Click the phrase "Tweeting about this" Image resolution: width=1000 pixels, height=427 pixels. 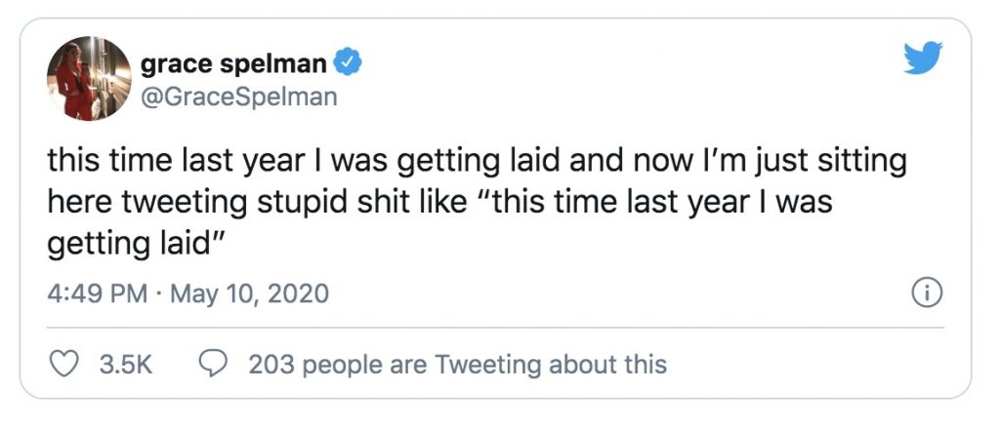tap(550, 365)
